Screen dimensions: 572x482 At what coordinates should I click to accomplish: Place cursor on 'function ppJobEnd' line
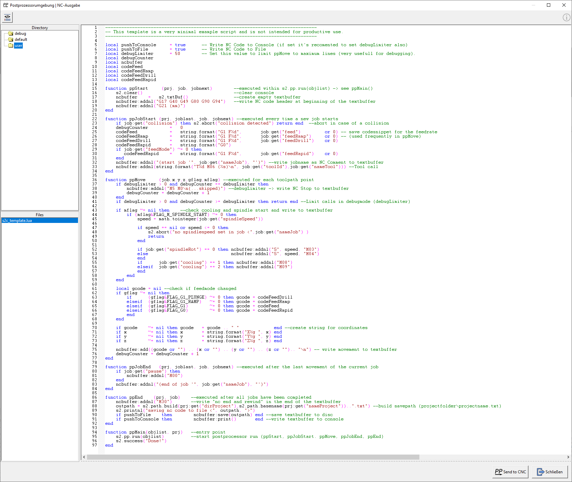point(242,367)
